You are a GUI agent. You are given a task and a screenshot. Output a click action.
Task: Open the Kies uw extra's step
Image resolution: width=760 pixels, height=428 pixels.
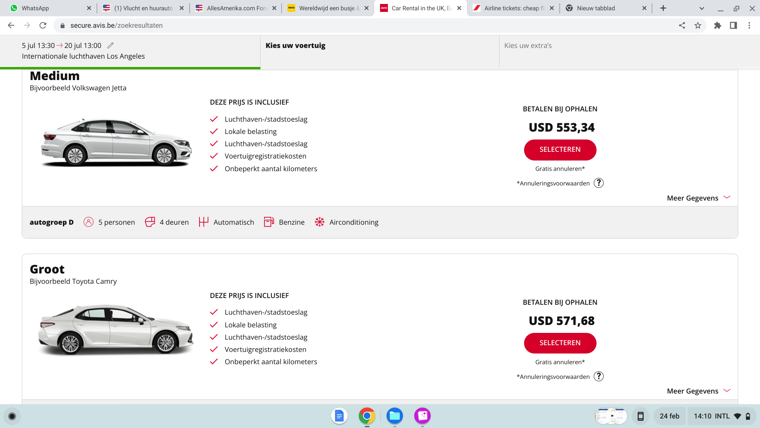[528, 46]
